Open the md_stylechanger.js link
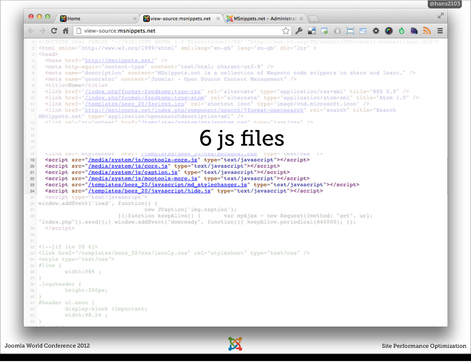Viewport: 471px width, 363px height. pos(168,184)
